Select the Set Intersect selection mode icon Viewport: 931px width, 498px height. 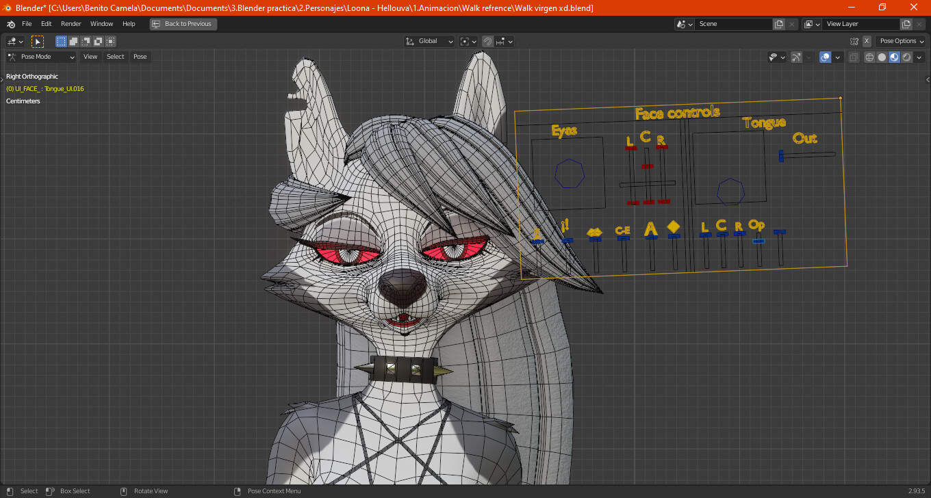[x=110, y=41]
